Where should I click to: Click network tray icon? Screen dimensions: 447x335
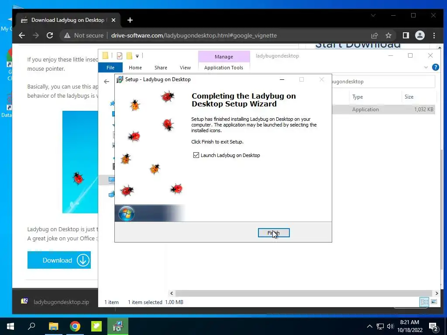(x=380, y=326)
